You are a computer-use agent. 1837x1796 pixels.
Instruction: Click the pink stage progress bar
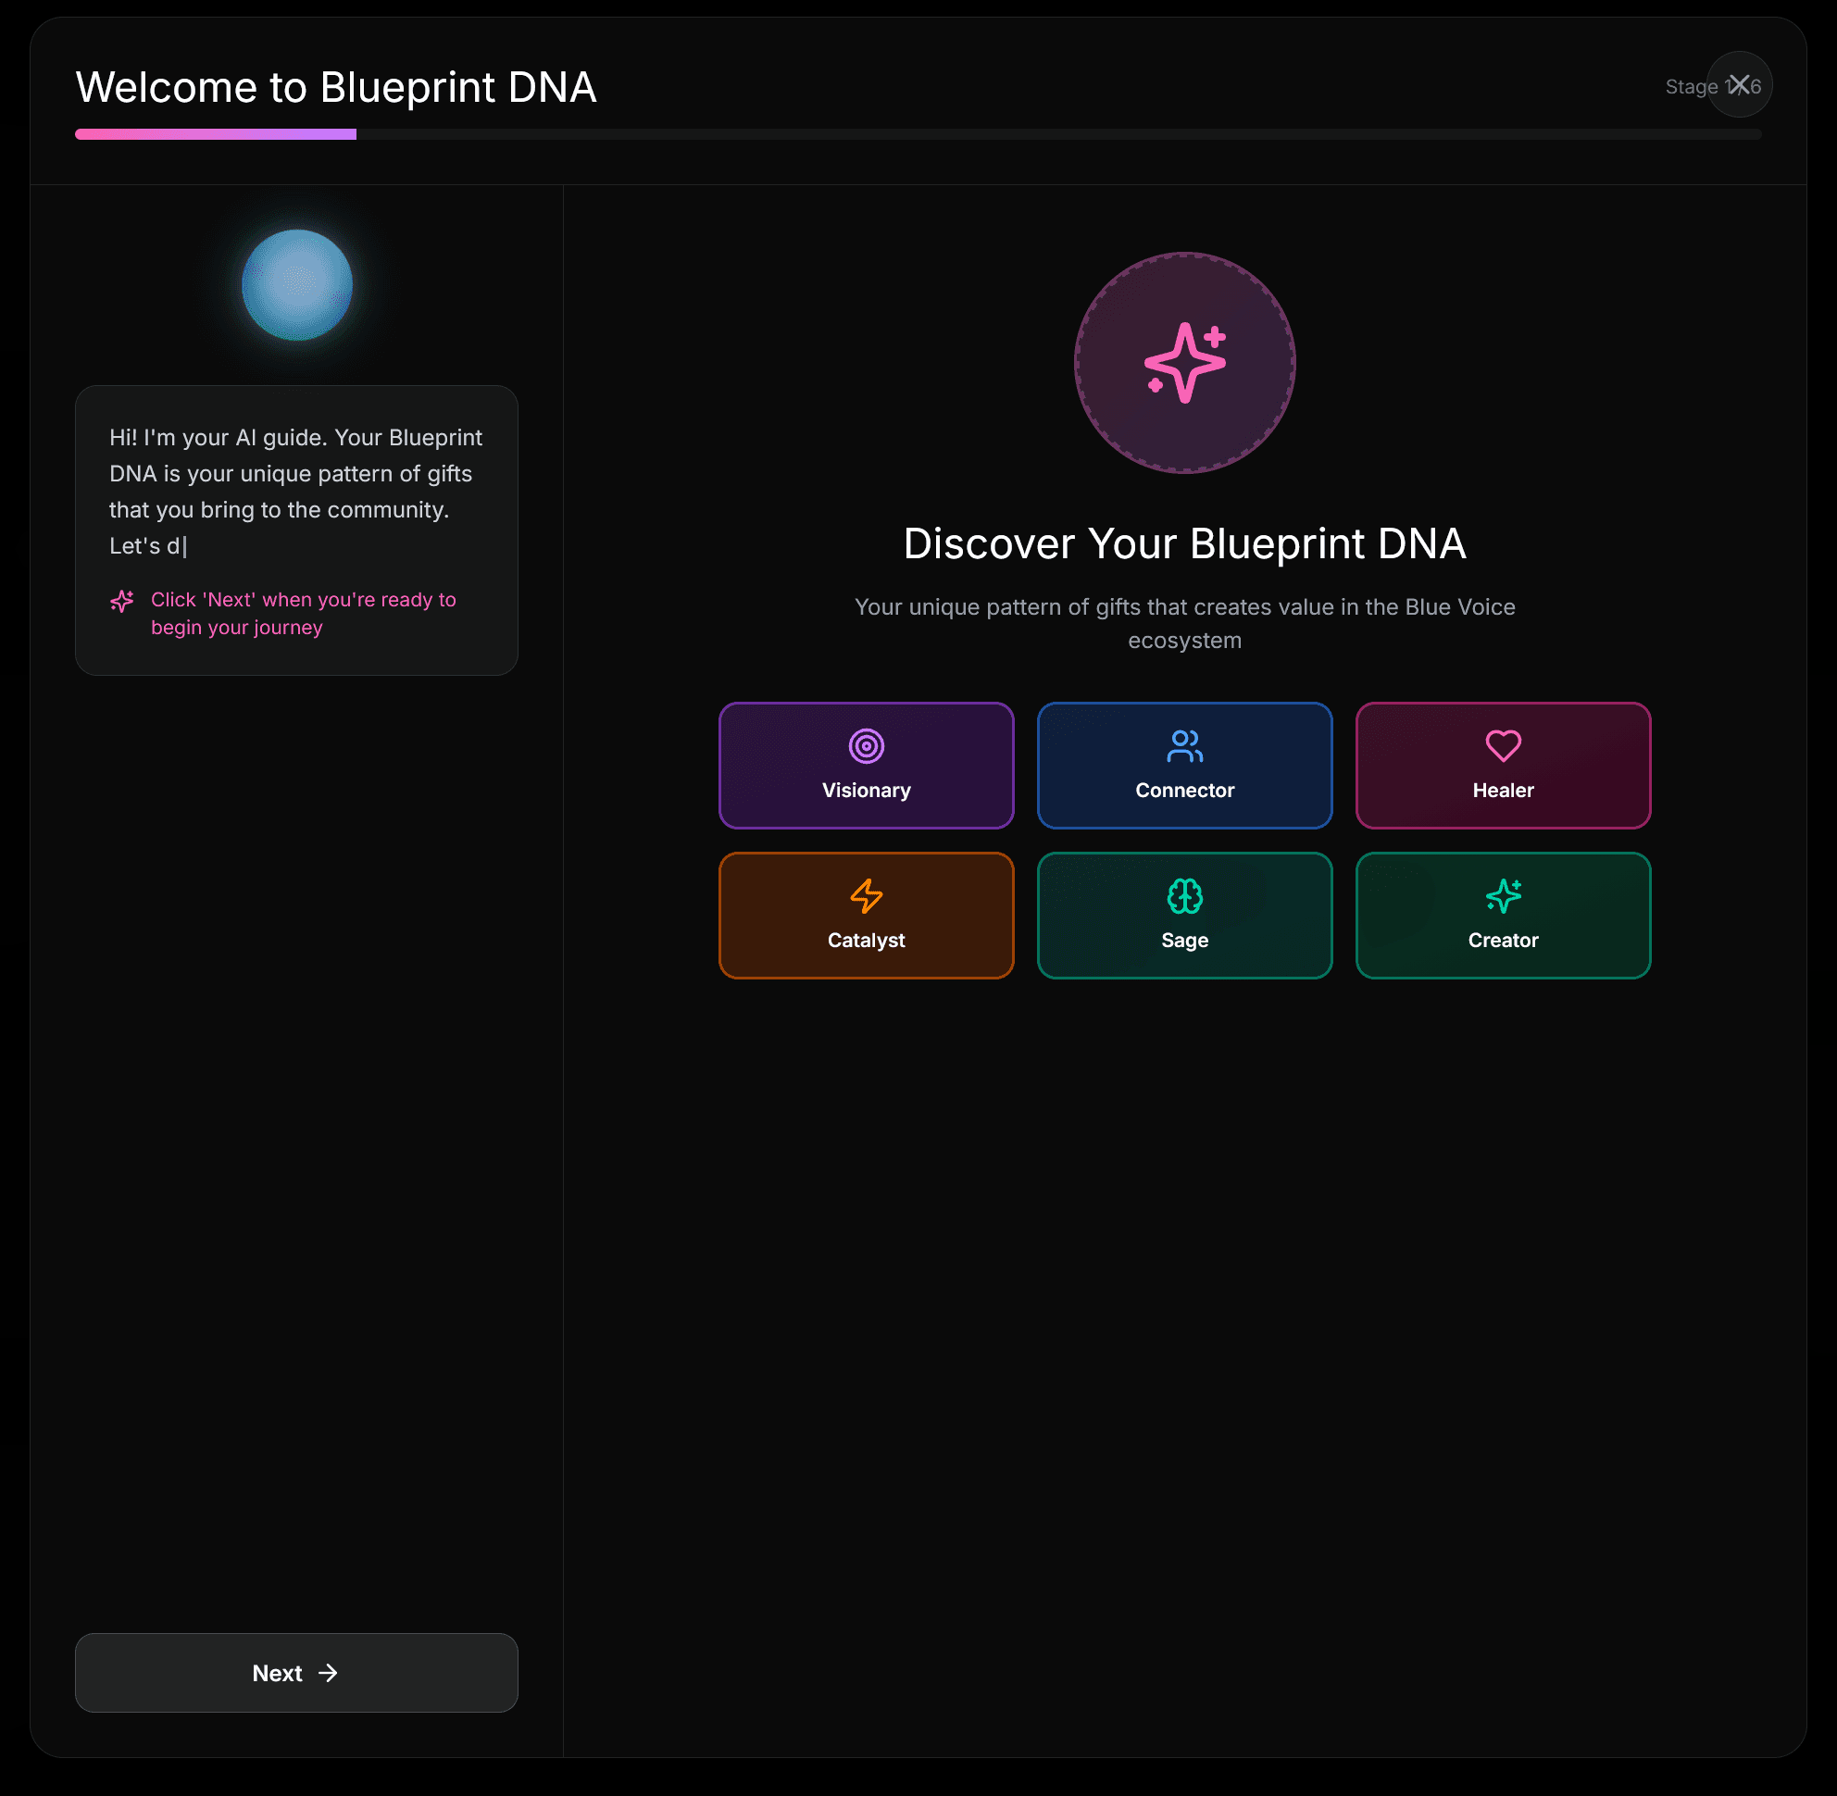(215, 134)
